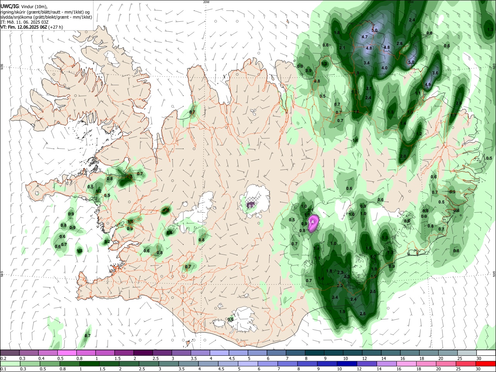Viewport: 496px width, 372px height.
Task: Select the pale grey 25 mm legend swatch
Action: (467, 353)
